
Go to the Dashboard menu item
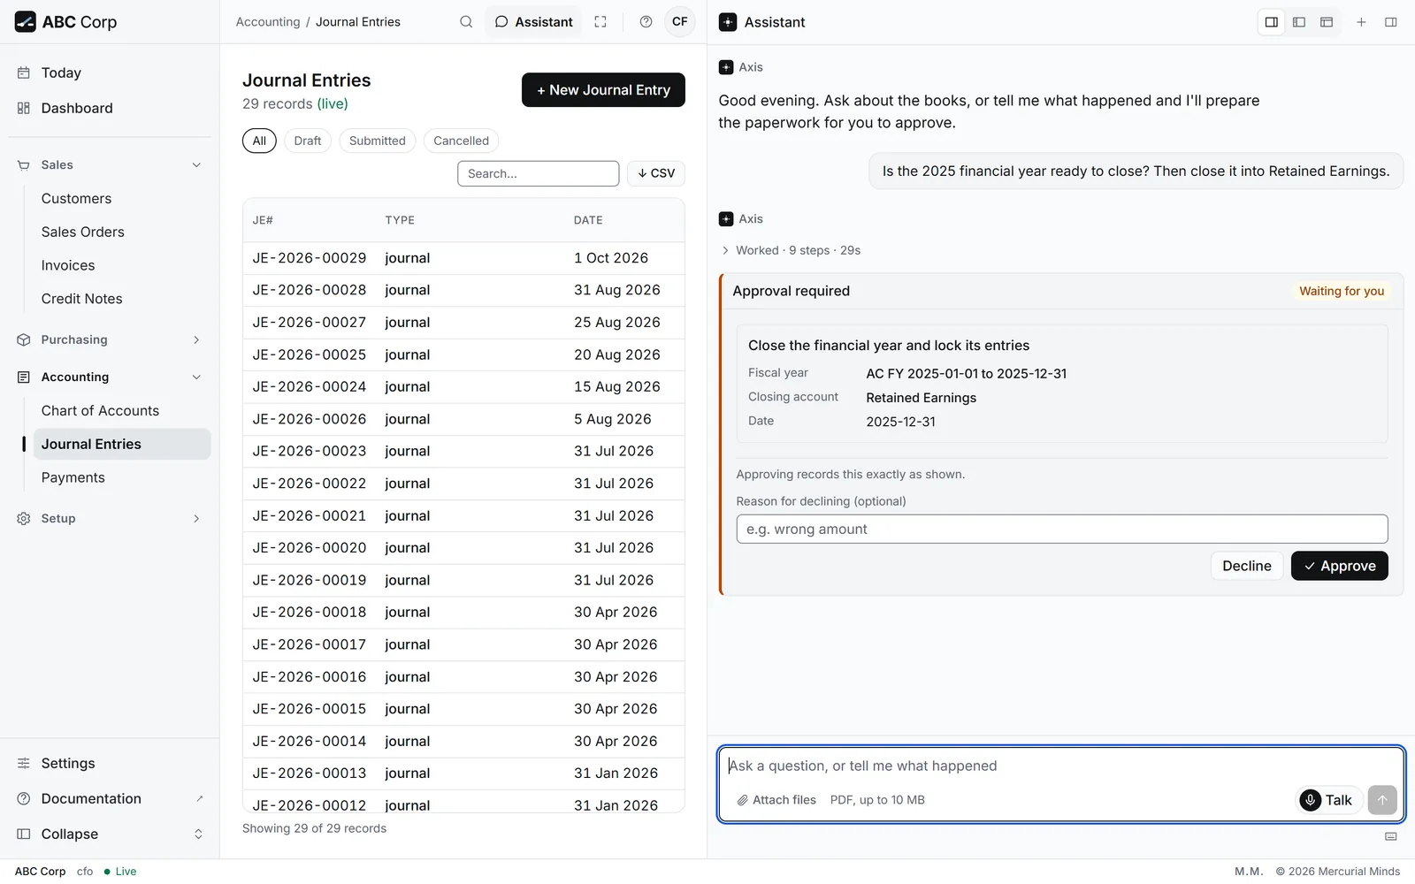tap(77, 108)
